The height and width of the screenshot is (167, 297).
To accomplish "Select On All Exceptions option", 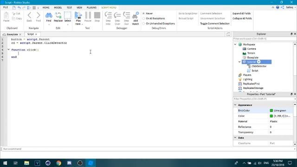I will pyautogui.click(x=144, y=19).
